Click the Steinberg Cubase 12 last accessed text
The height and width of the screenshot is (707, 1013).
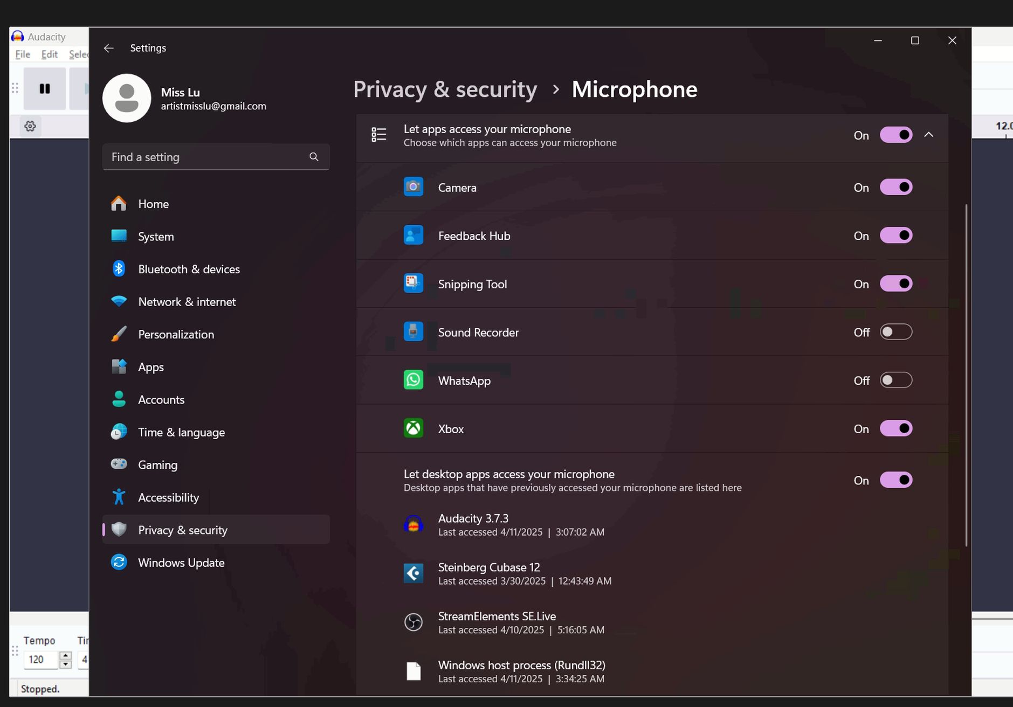[525, 581]
